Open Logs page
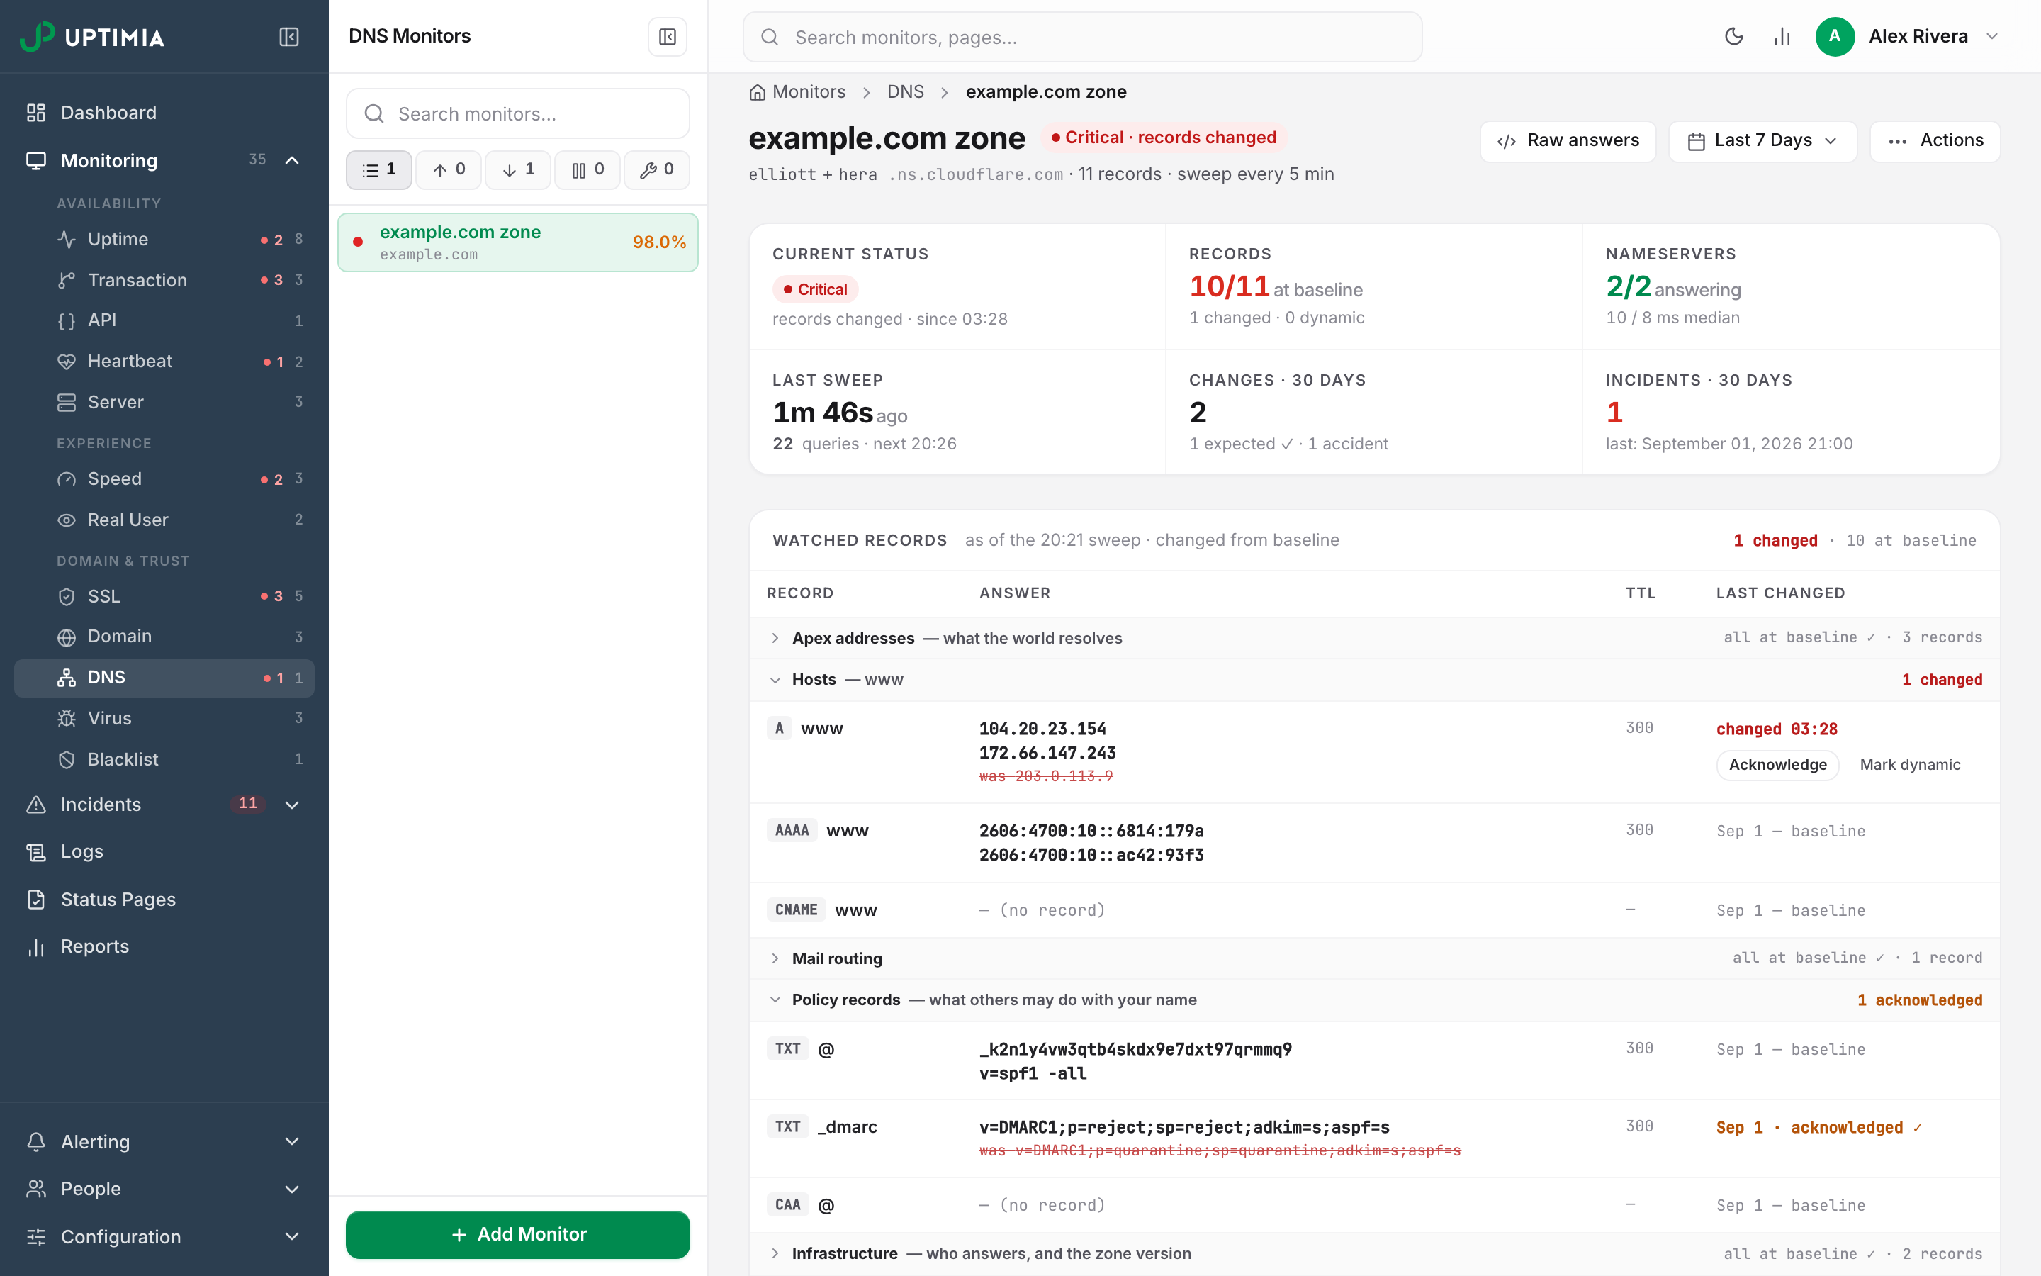The image size is (2041, 1276). coord(164,851)
